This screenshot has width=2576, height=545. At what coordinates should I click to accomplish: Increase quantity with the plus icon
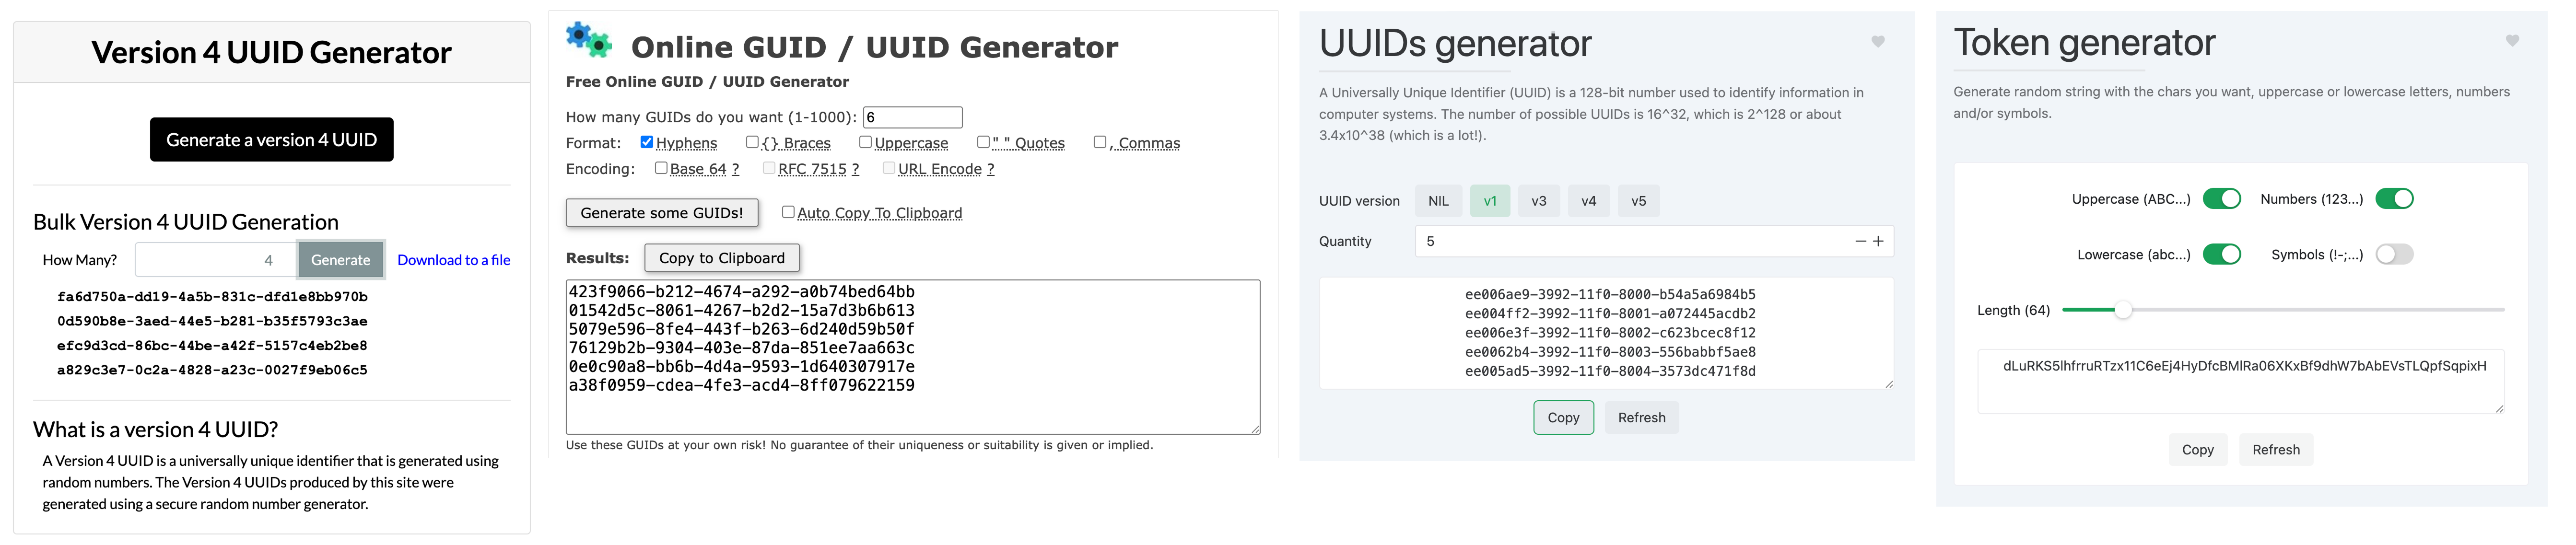[x=1878, y=241]
